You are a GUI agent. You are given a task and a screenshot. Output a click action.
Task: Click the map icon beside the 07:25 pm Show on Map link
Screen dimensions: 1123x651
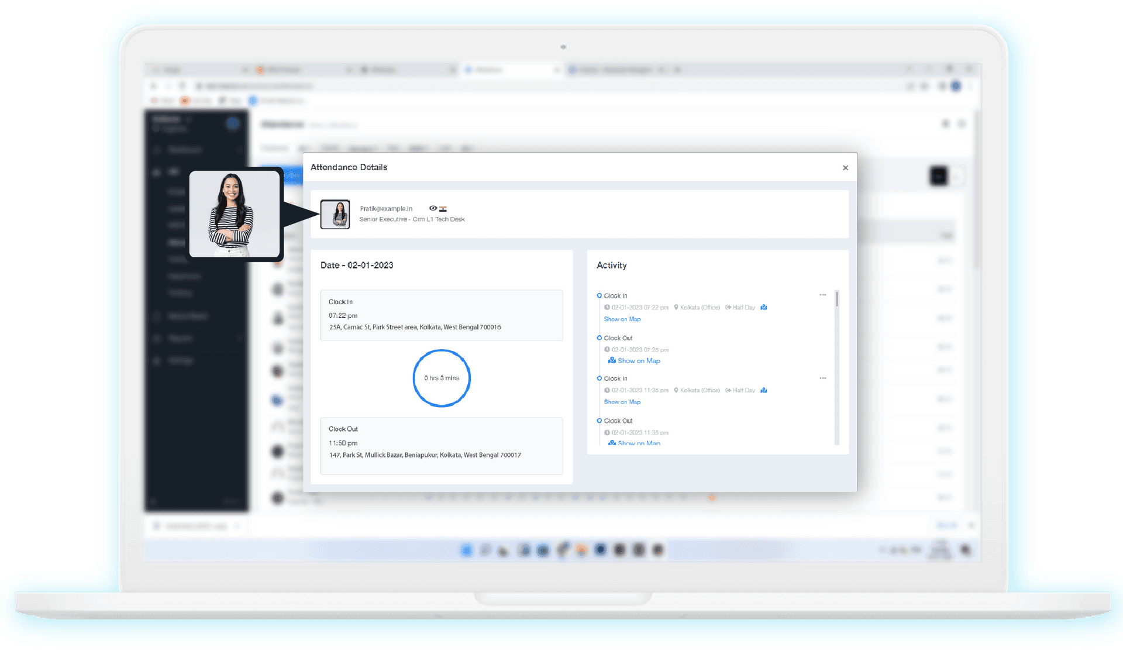612,360
